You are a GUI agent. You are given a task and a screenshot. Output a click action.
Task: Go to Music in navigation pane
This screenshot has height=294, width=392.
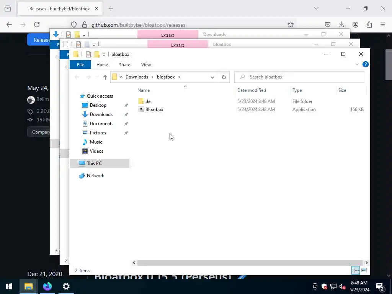tap(96, 142)
